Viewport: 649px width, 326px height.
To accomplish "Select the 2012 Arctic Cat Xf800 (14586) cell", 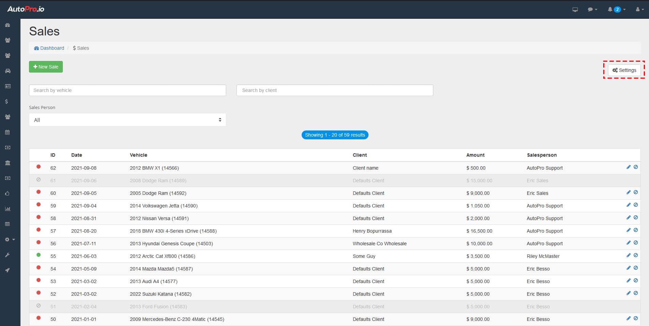I will click(162, 256).
